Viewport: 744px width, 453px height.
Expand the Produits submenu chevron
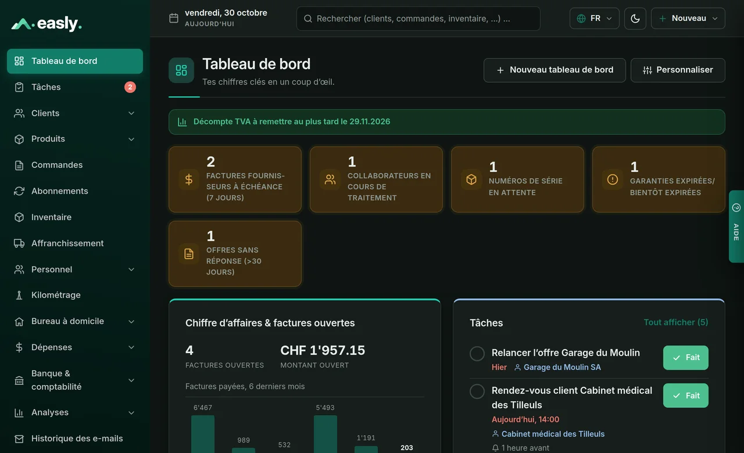tap(131, 139)
